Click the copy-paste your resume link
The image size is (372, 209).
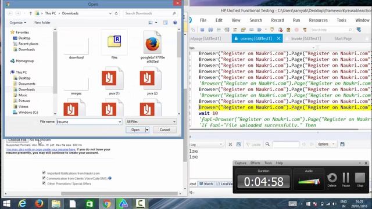coord(41,150)
